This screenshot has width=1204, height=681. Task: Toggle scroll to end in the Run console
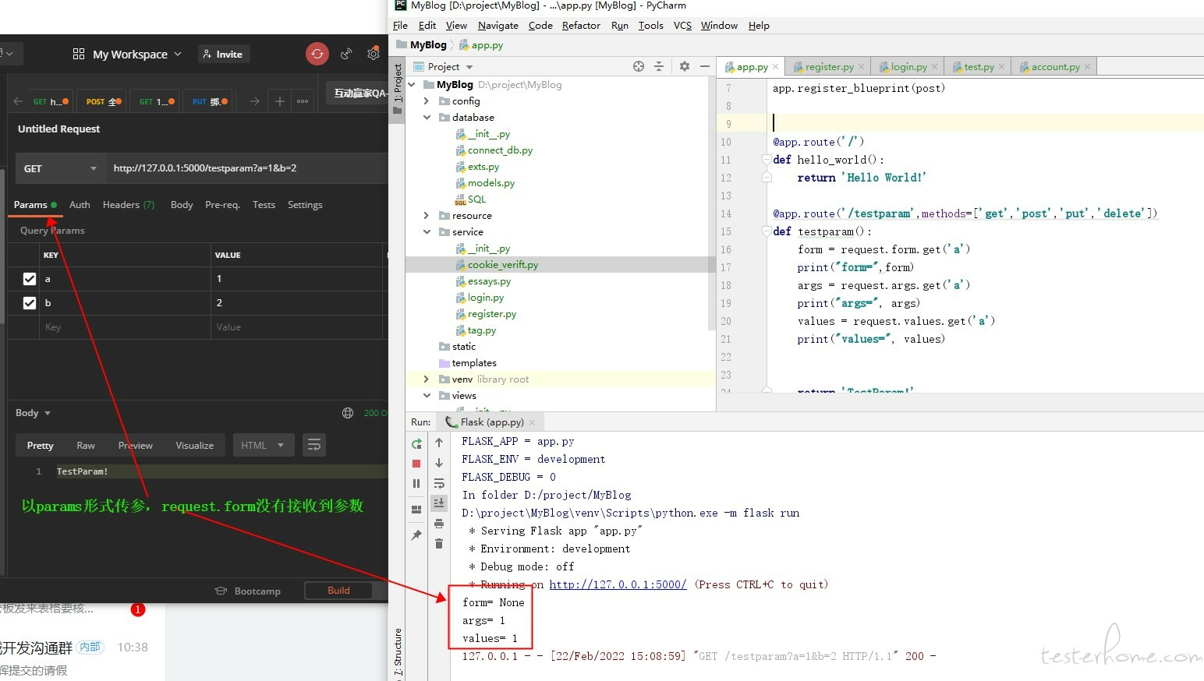pyautogui.click(x=439, y=503)
